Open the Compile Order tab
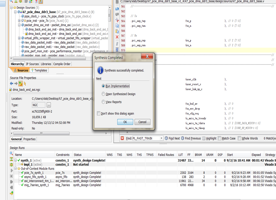This screenshot has height=200, width=276. [62, 64]
